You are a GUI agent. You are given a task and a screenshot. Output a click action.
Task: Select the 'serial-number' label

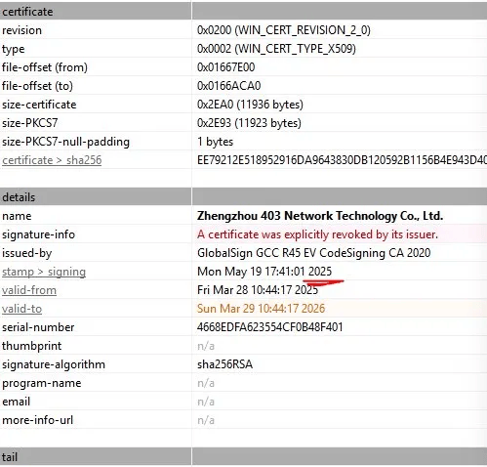tap(38, 327)
